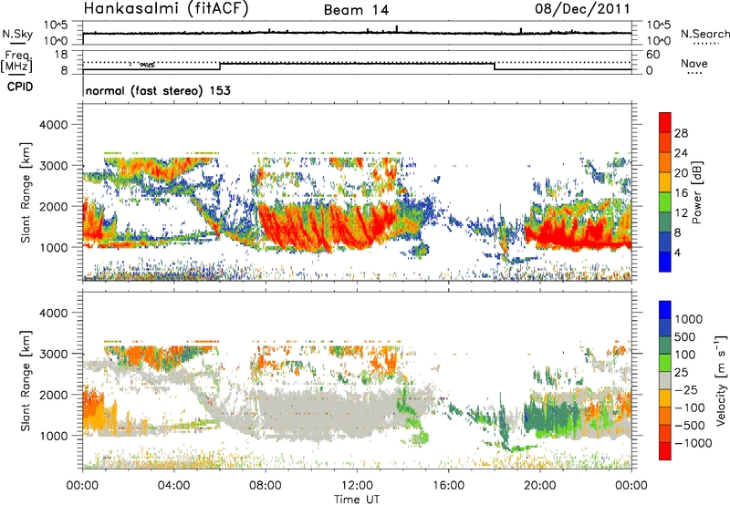Click the "4" label on the power color bar
Viewport: 730px width, 505px height.
coord(678,252)
